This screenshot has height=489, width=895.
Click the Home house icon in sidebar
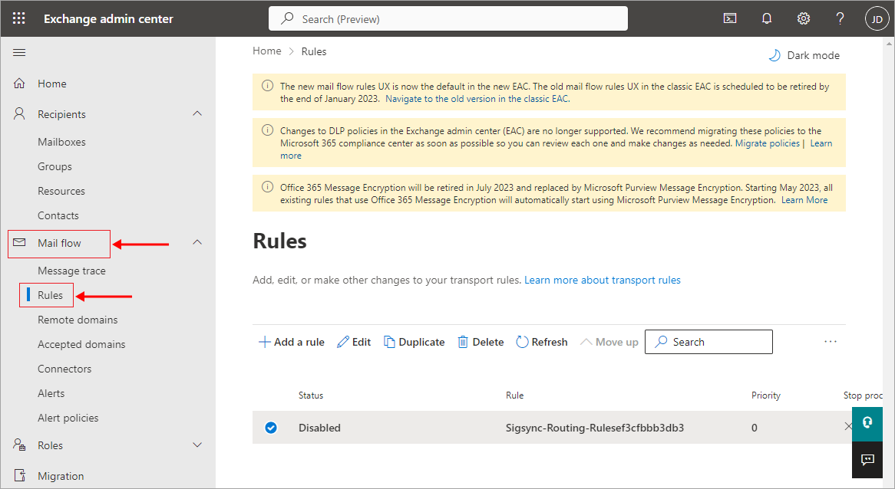coord(19,84)
